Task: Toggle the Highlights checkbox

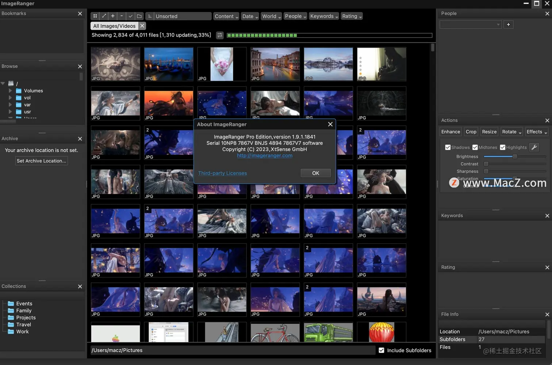Action: tap(503, 147)
